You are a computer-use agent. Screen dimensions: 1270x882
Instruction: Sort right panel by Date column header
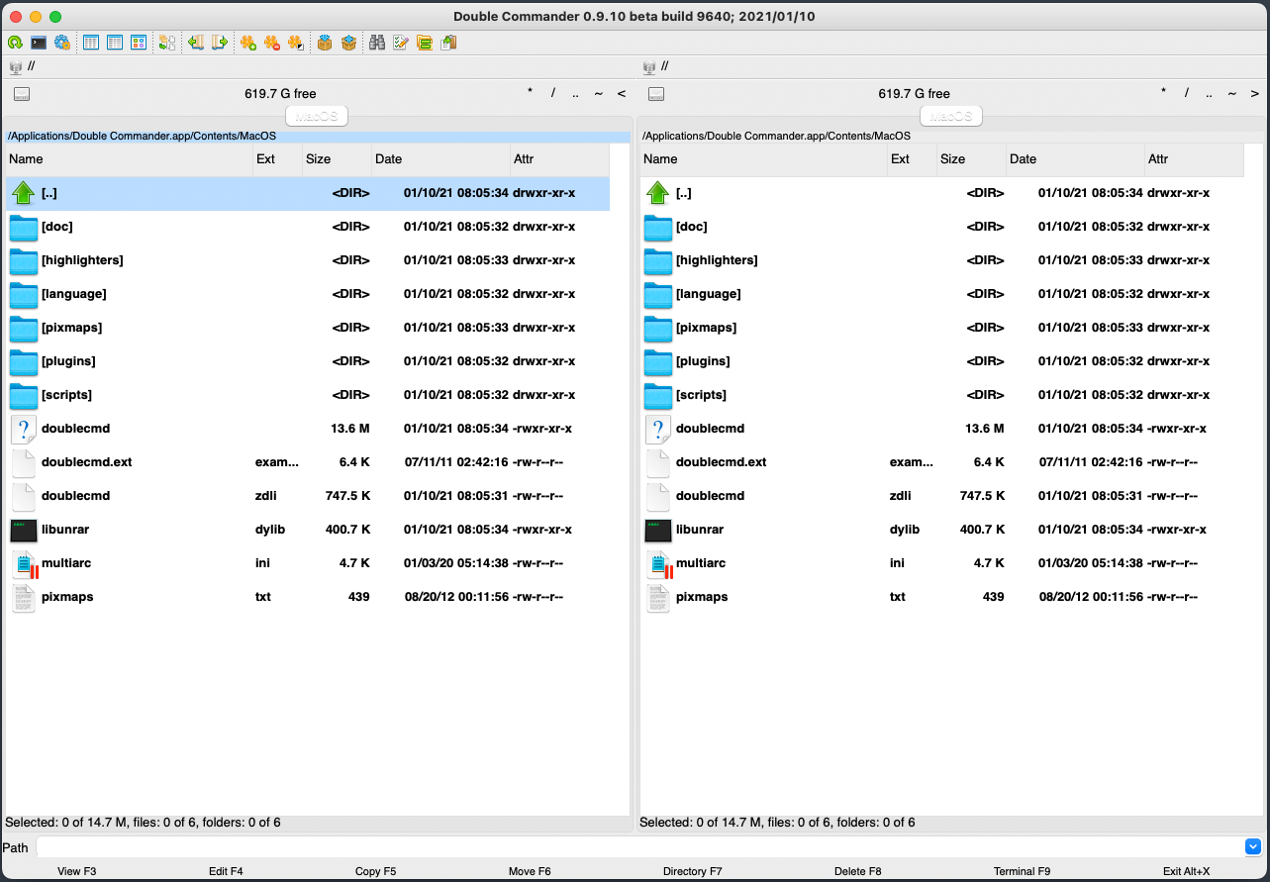tap(1075, 159)
